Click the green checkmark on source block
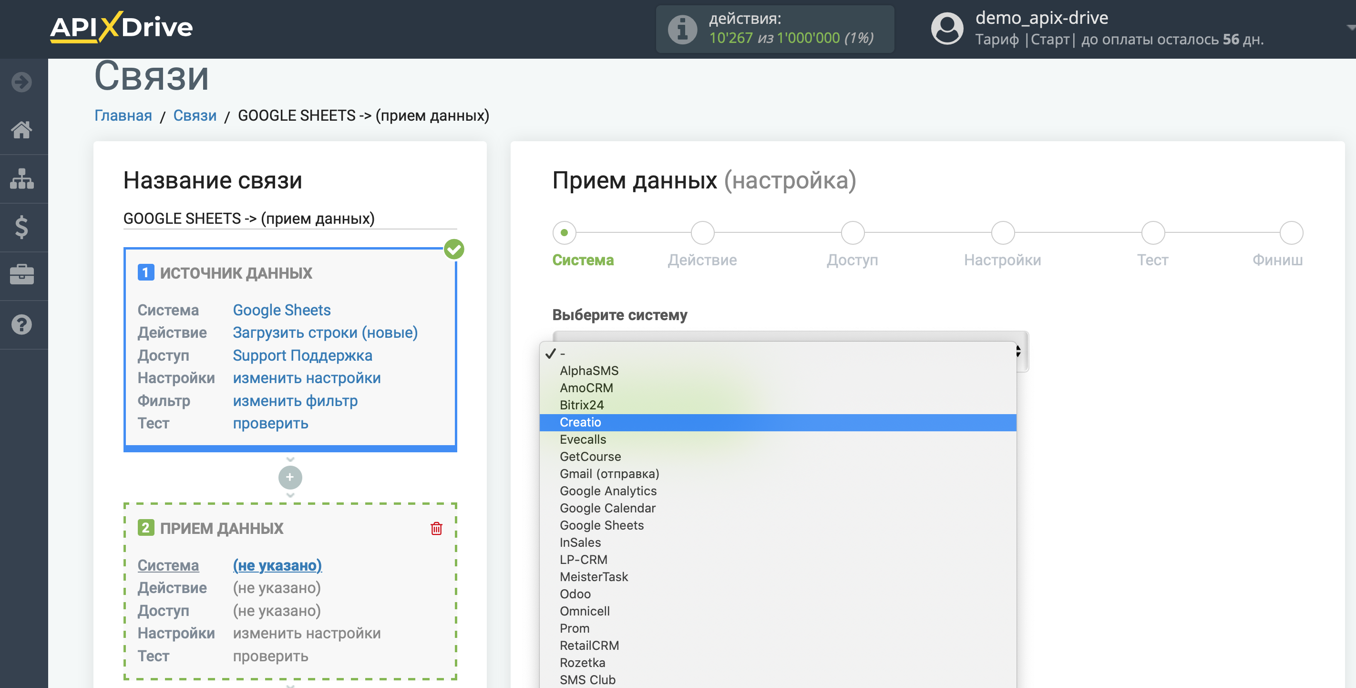Viewport: 1356px width, 688px height. pos(454,249)
